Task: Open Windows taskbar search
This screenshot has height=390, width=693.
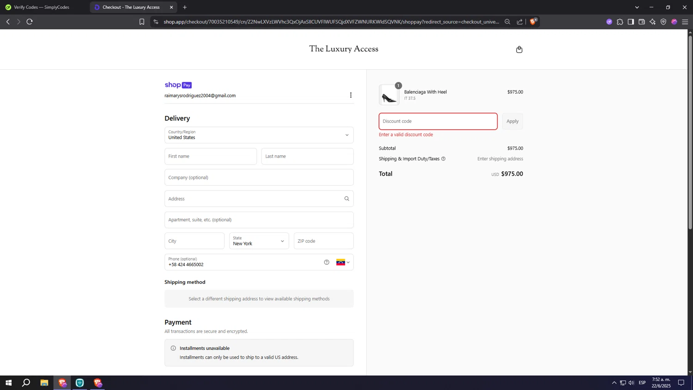Action: tap(26, 383)
